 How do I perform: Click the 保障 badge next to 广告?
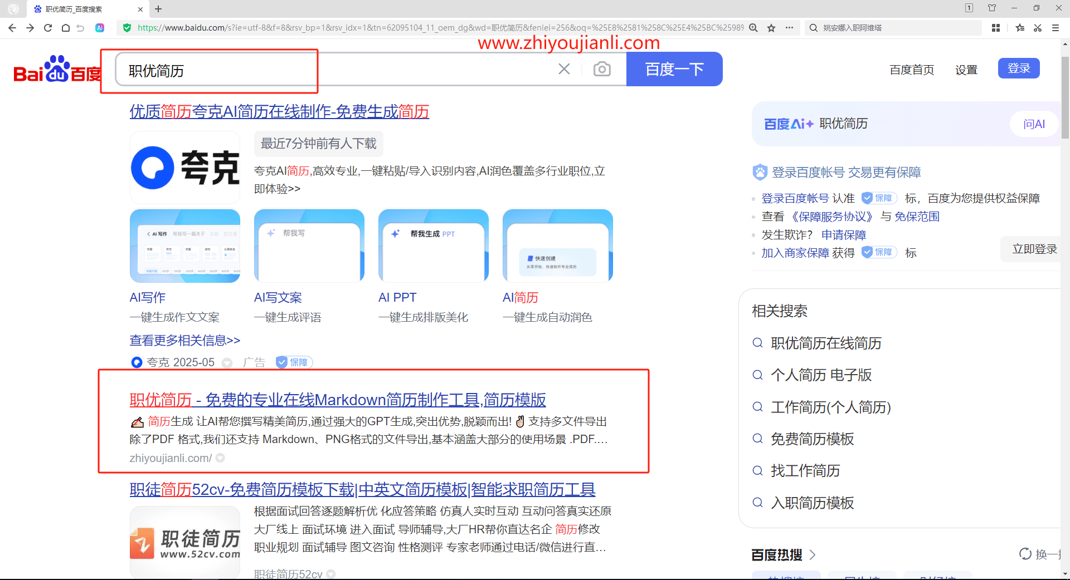point(294,362)
